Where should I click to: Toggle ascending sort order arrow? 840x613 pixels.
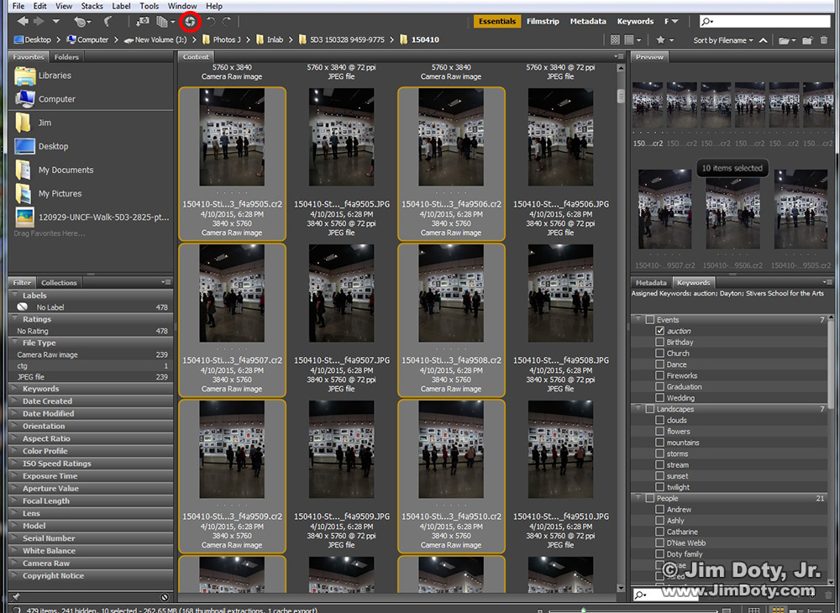click(763, 39)
